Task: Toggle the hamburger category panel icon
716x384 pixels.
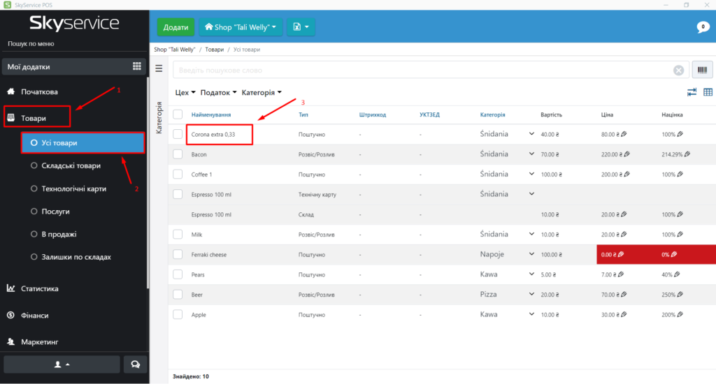Action: tap(159, 68)
